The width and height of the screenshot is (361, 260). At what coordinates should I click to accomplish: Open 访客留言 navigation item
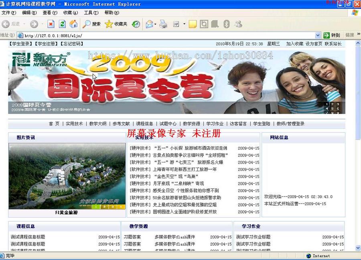click(x=238, y=124)
